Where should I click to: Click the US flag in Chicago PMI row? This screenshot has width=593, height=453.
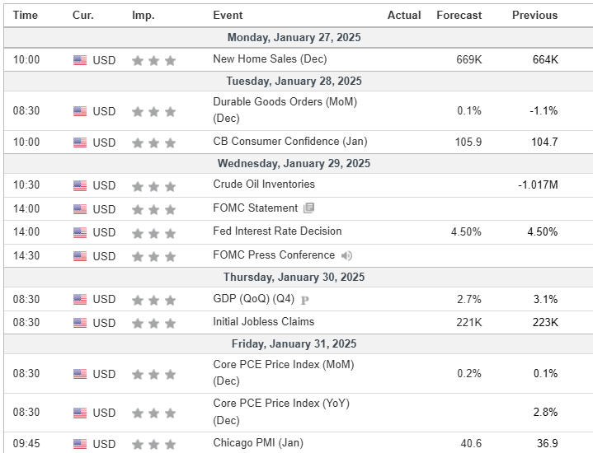80,444
